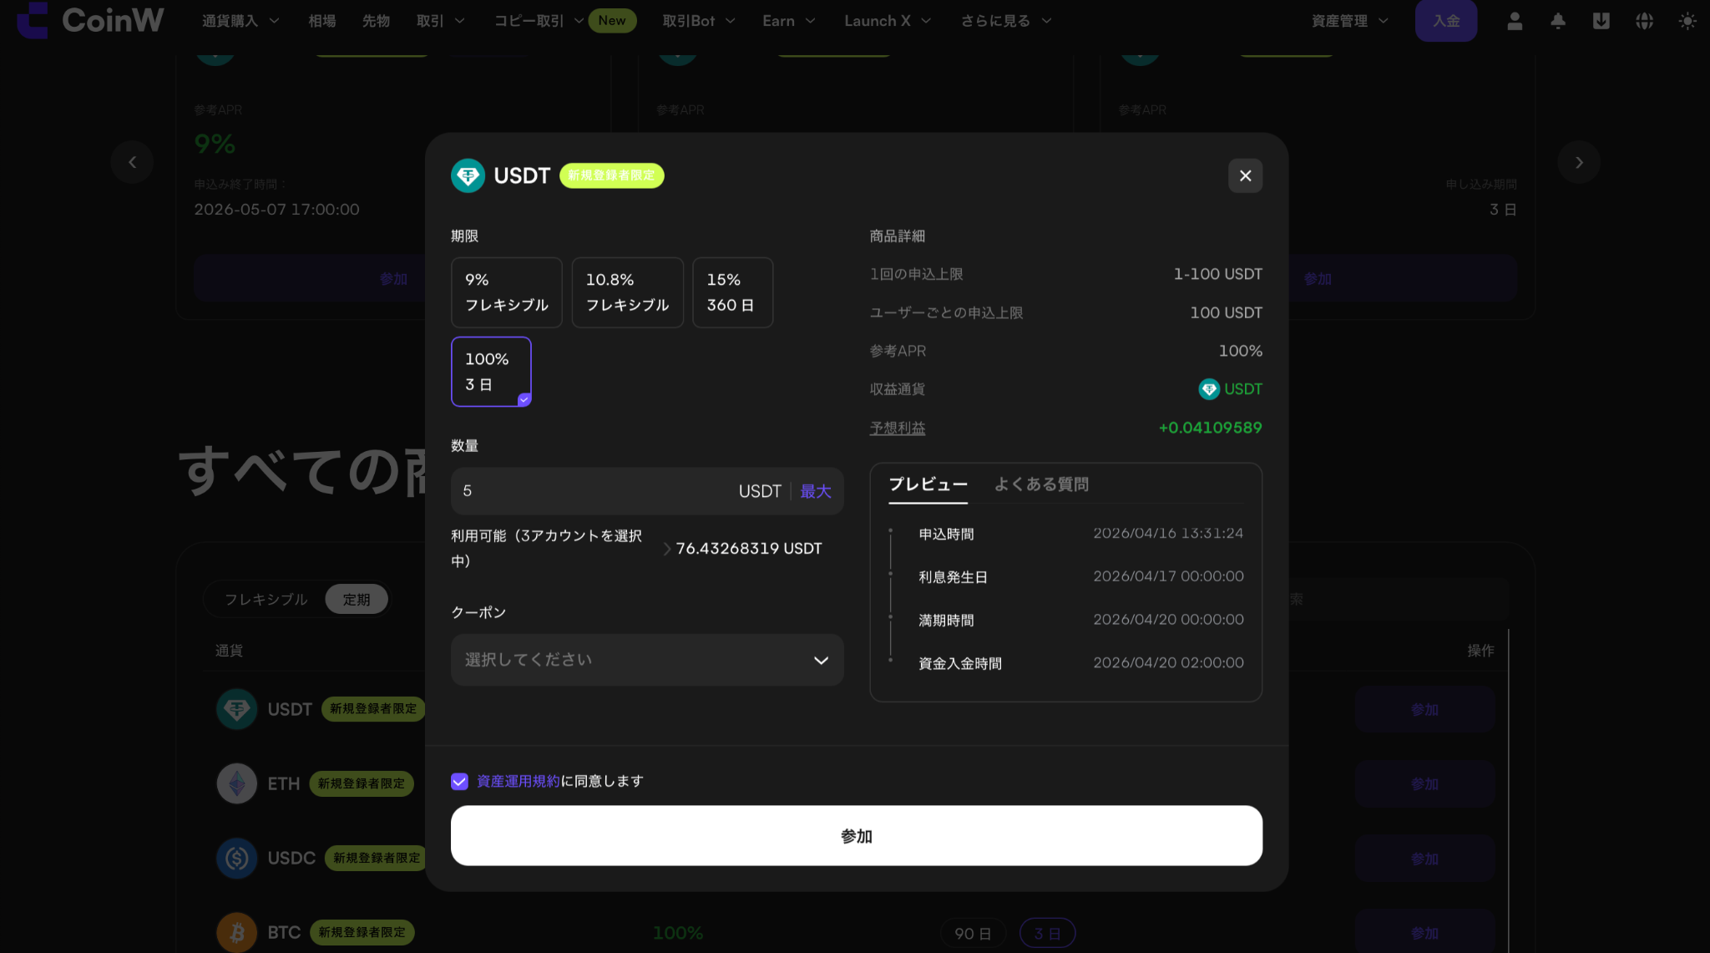Image resolution: width=1710 pixels, height=953 pixels.
Task: Toggle the light theme sun icon
Action: (1687, 21)
